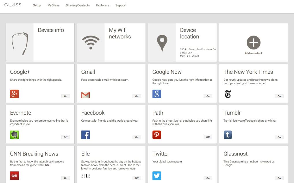
Task: Enable Path using its Off toggle
Action: [208, 137]
